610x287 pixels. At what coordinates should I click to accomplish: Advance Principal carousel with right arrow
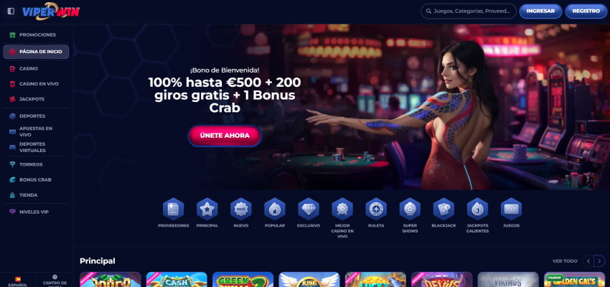click(x=599, y=261)
